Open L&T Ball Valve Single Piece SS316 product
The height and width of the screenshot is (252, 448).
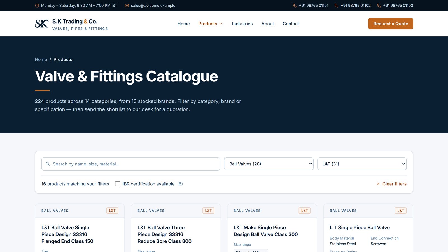(67, 234)
